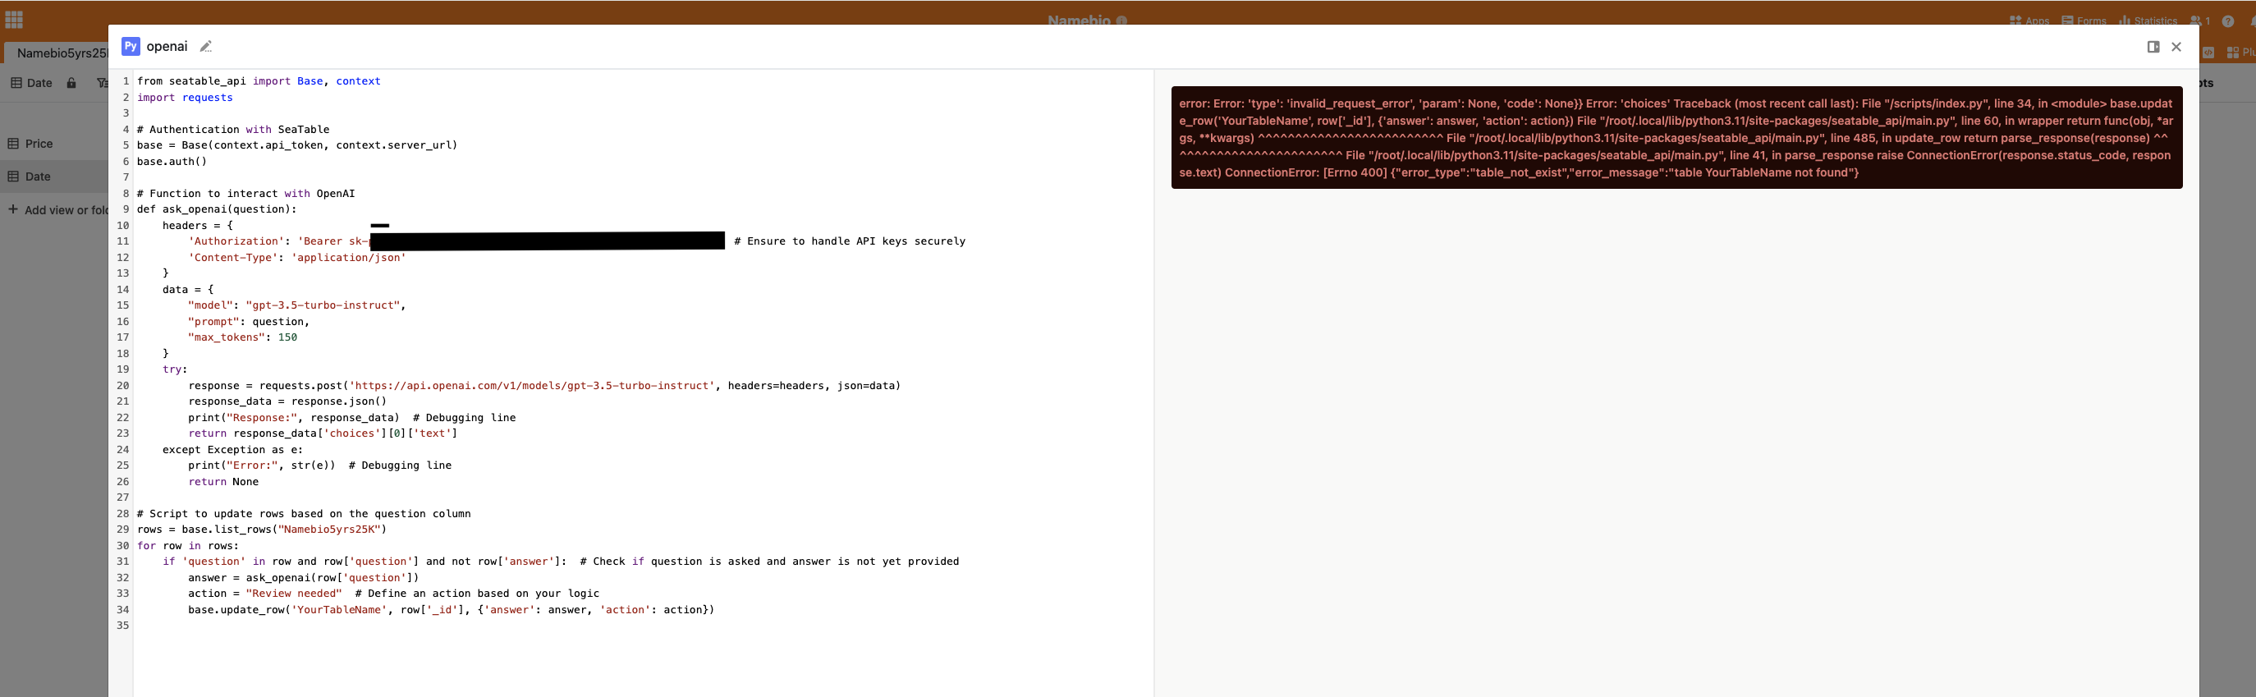Viewport: 2256px width, 697px height.
Task: Close the openai script editor dialog
Action: pos(2176,47)
